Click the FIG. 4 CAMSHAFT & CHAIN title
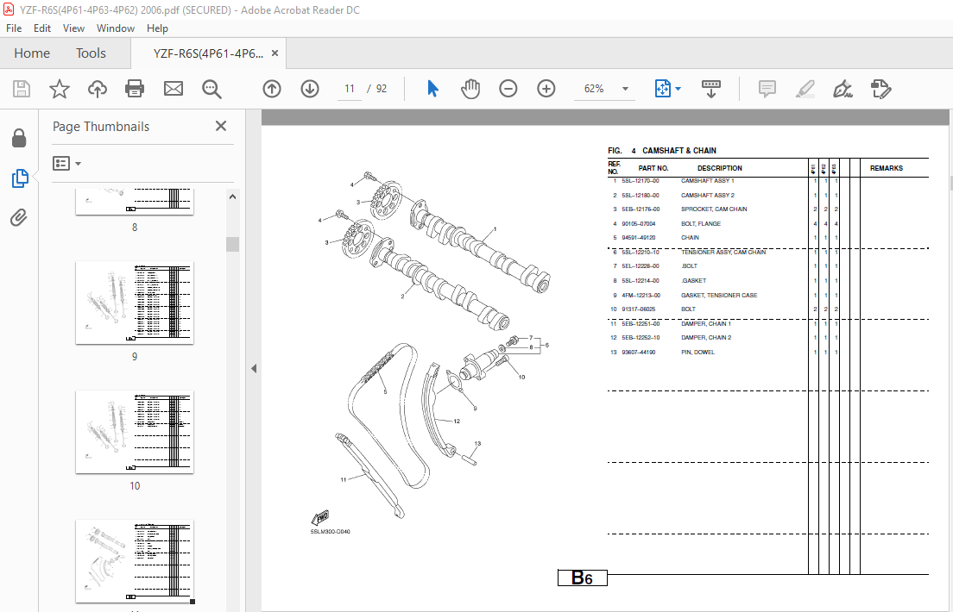Viewport: 953px width, 612px height. tap(662, 151)
